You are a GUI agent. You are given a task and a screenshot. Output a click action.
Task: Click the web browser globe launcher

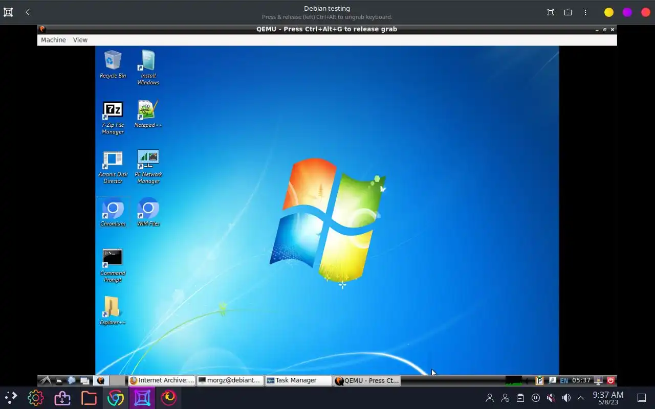[x=72, y=380]
